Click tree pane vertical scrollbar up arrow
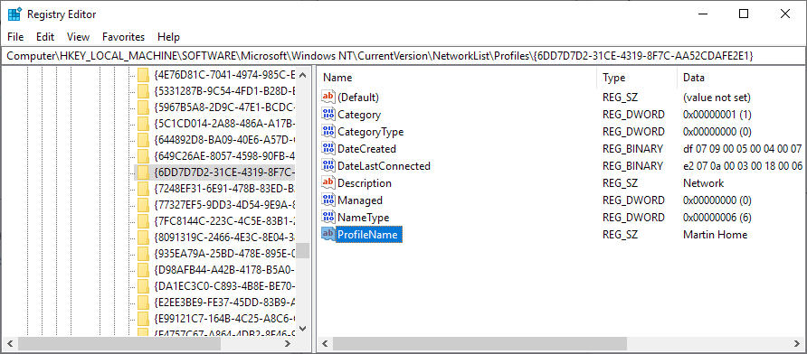This screenshot has width=807, height=354. click(302, 75)
